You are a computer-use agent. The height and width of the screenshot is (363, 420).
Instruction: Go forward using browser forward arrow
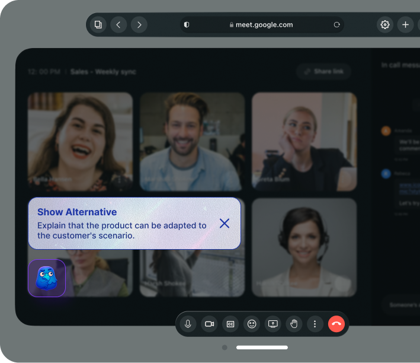click(139, 25)
